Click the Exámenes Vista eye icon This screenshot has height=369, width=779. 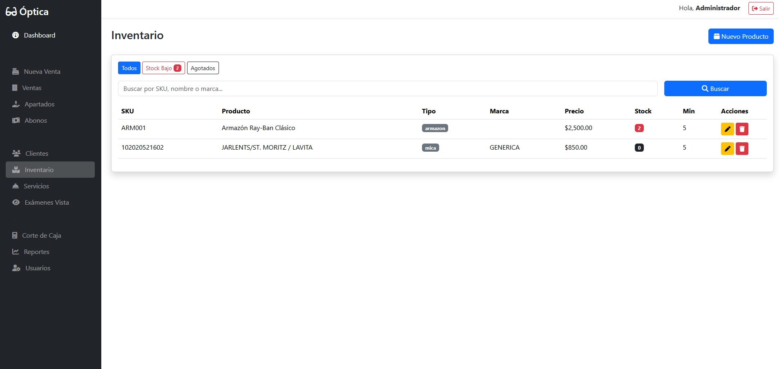click(16, 202)
